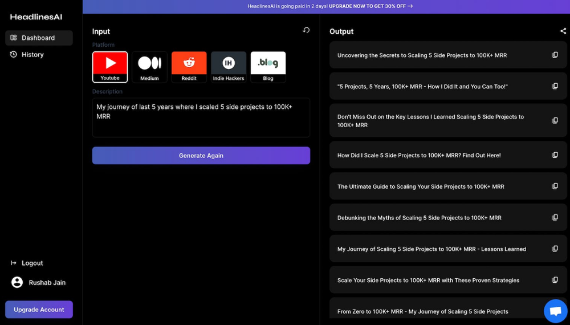
Task: Click the "Debunking the Myths of Scaling" text
Action: (419, 218)
